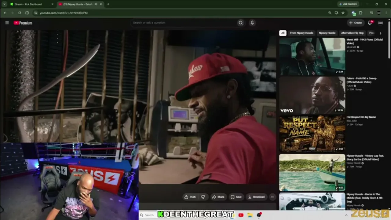View site information icon in address bar
The width and height of the screenshot is (391, 220).
click(x=35, y=13)
